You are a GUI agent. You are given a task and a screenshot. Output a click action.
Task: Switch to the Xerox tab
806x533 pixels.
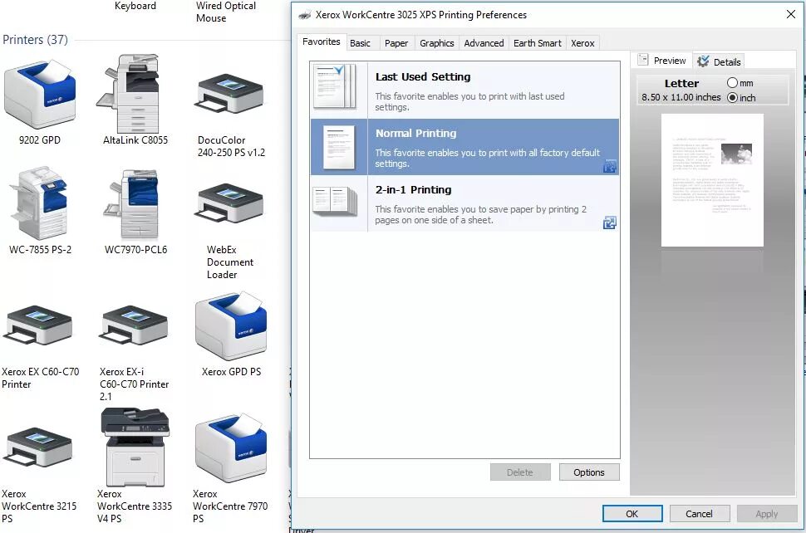pyautogui.click(x=582, y=43)
